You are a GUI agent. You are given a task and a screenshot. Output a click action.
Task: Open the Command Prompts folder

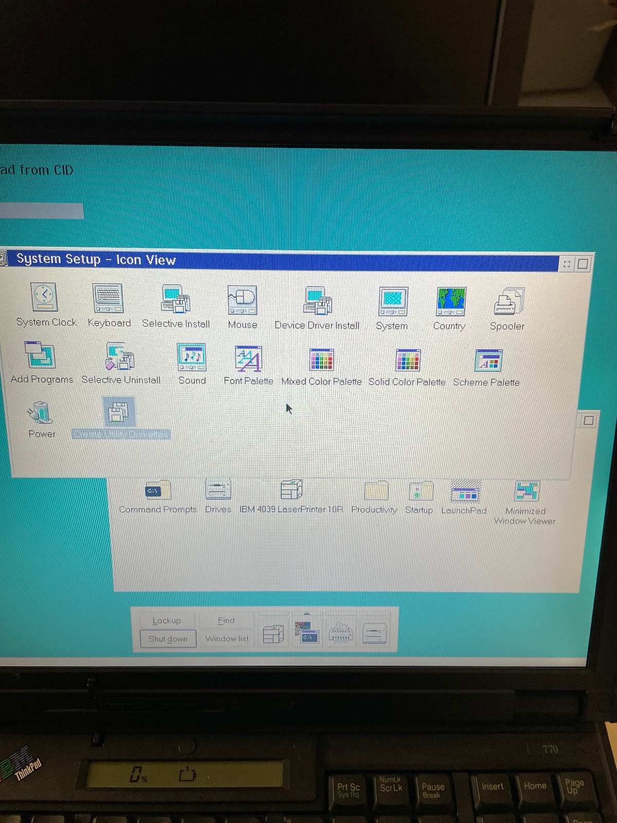(x=158, y=491)
